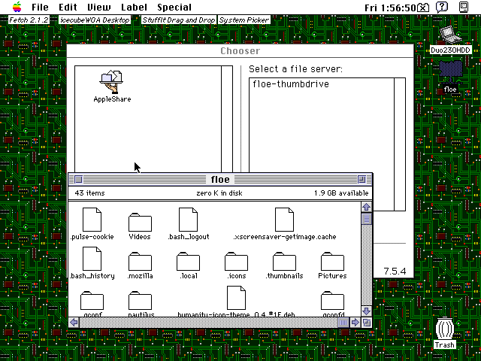The width and height of the screenshot is (481, 361).
Task: Select the .bash_history file icon
Action: [92, 259]
